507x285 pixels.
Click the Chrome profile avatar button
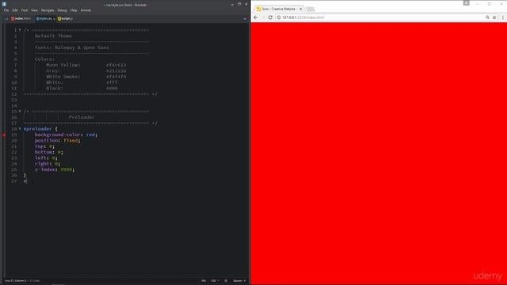coord(467,3)
